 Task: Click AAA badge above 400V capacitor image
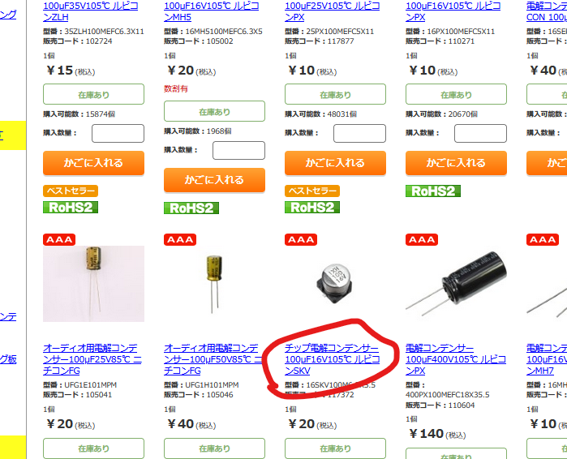(422, 239)
